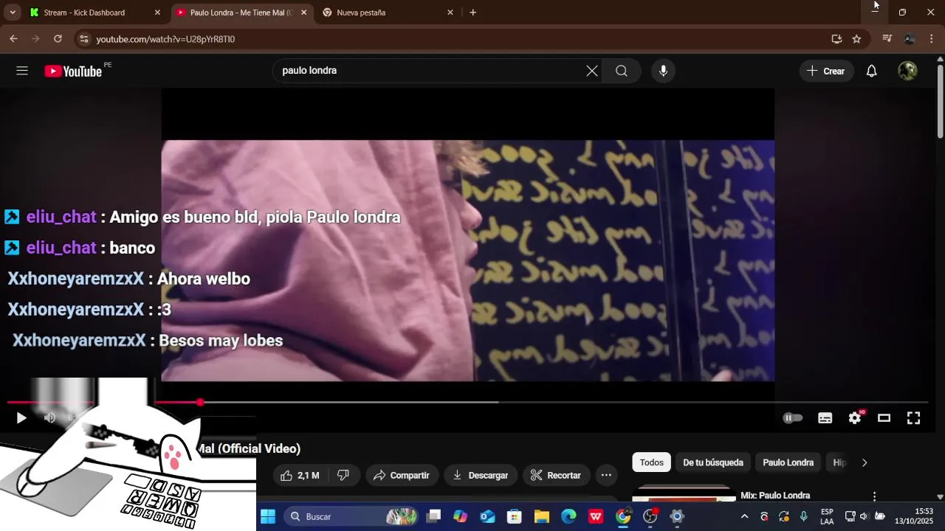
Task: Reload the page in Chrome
Action: 58,39
